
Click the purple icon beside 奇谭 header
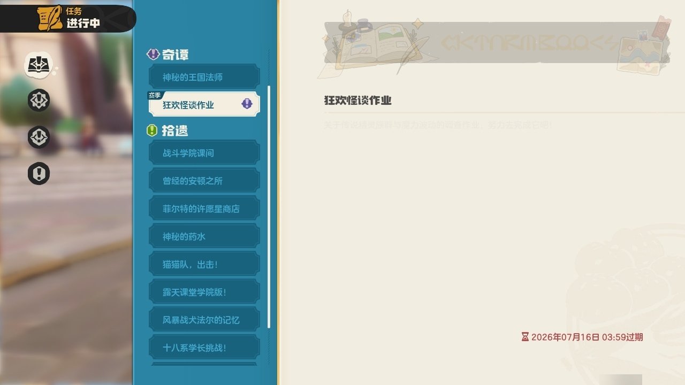(153, 54)
